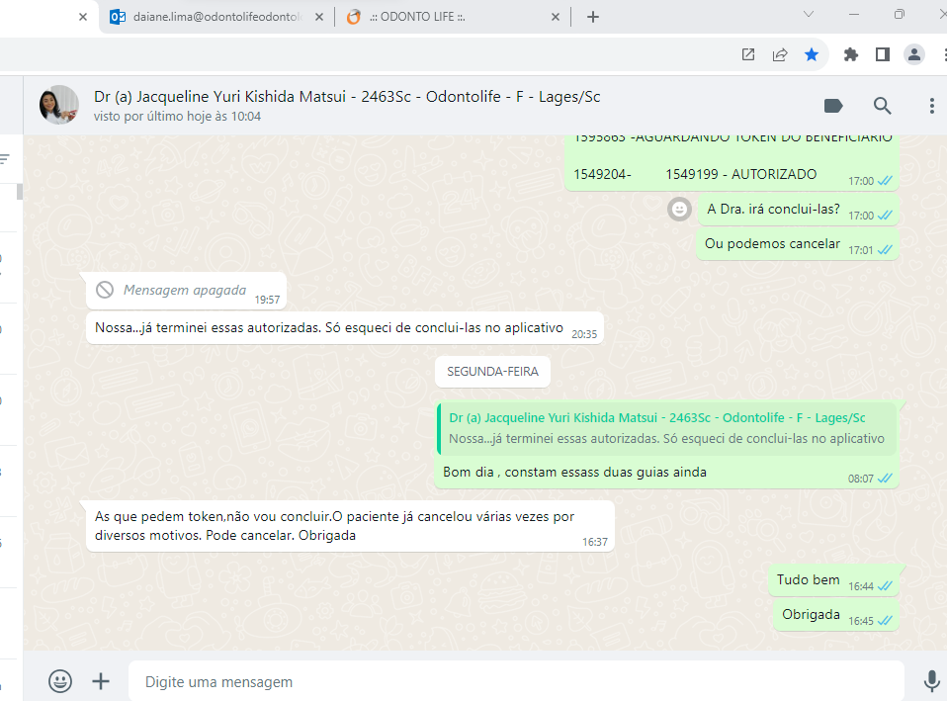
Task: Open the emoji picker beside message box
Action: click(x=60, y=681)
